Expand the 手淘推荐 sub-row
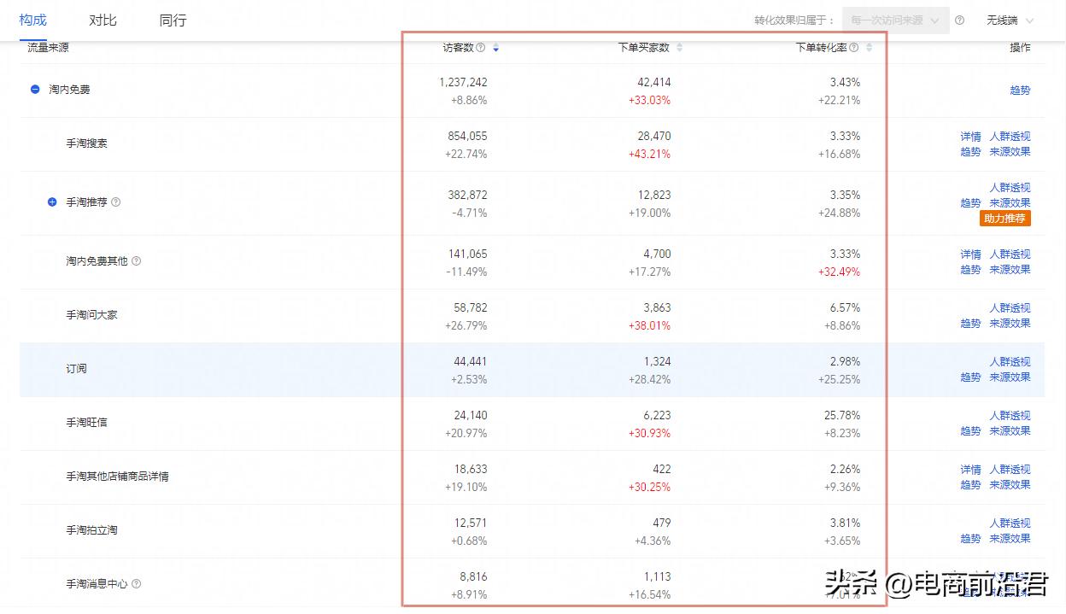 (52, 202)
